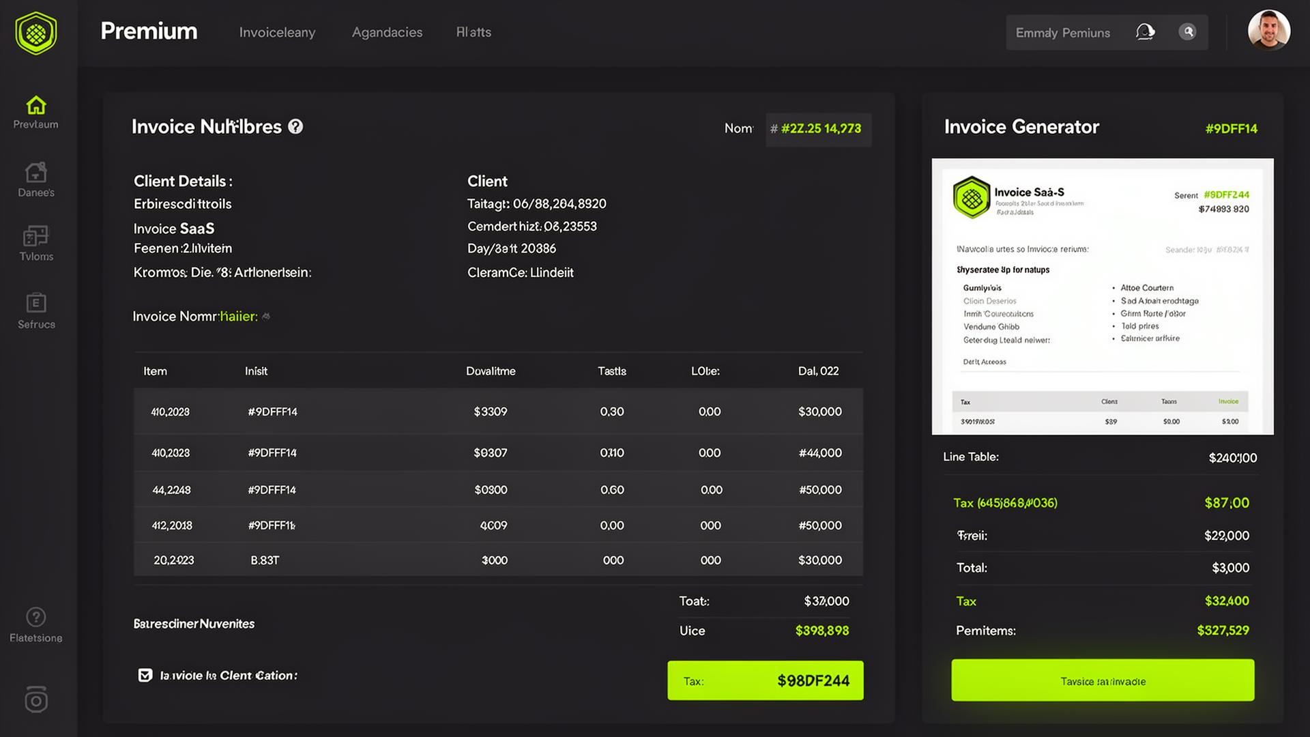Image resolution: width=1310 pixels, height=737 pixels.
Task: Click the Taitagt: 06/88,204,8920 line
Action: coord(537,204)
